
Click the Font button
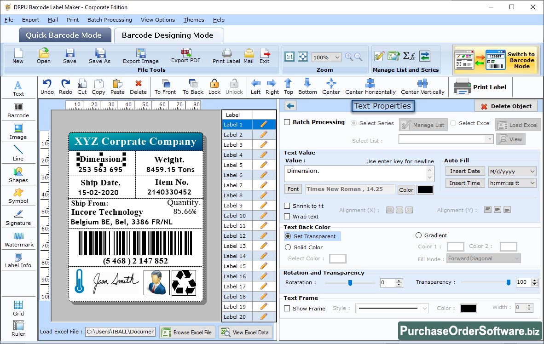pyautogui.click(x=293, y=189)
